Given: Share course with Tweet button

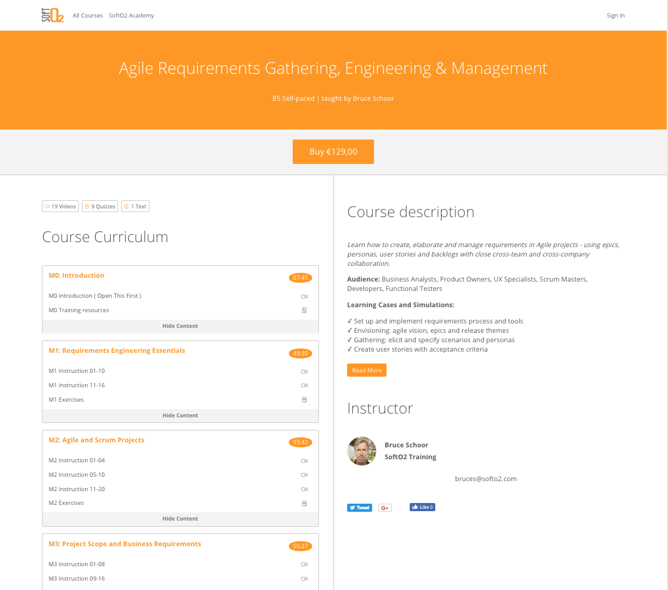Looking at the screenshot, I should (360, 507).
